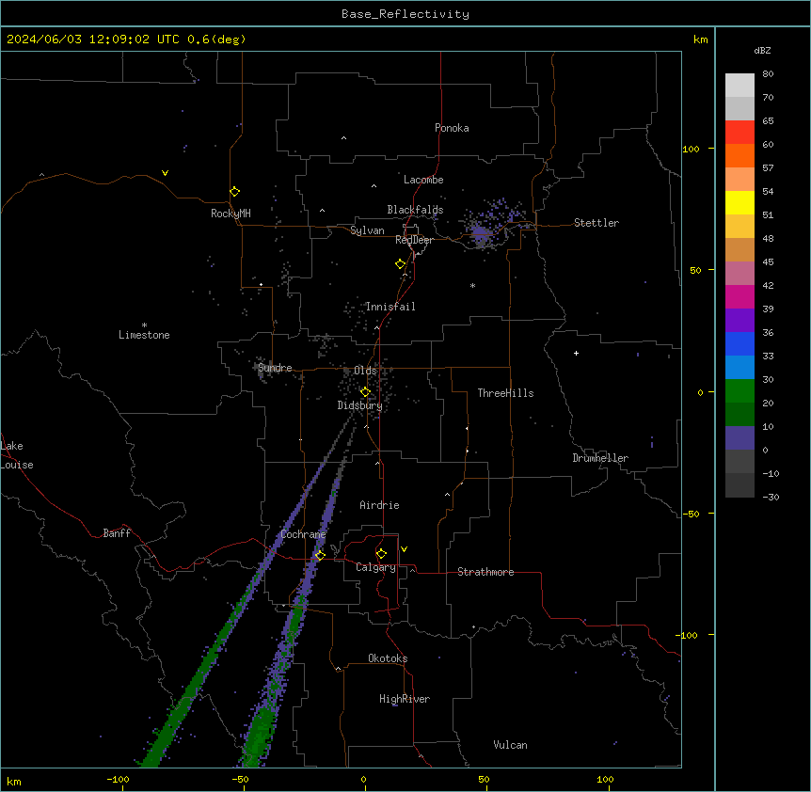Viewport: 811px width, 792px height.
Task: Click the Okotoks label
Action: coord(388,658)
